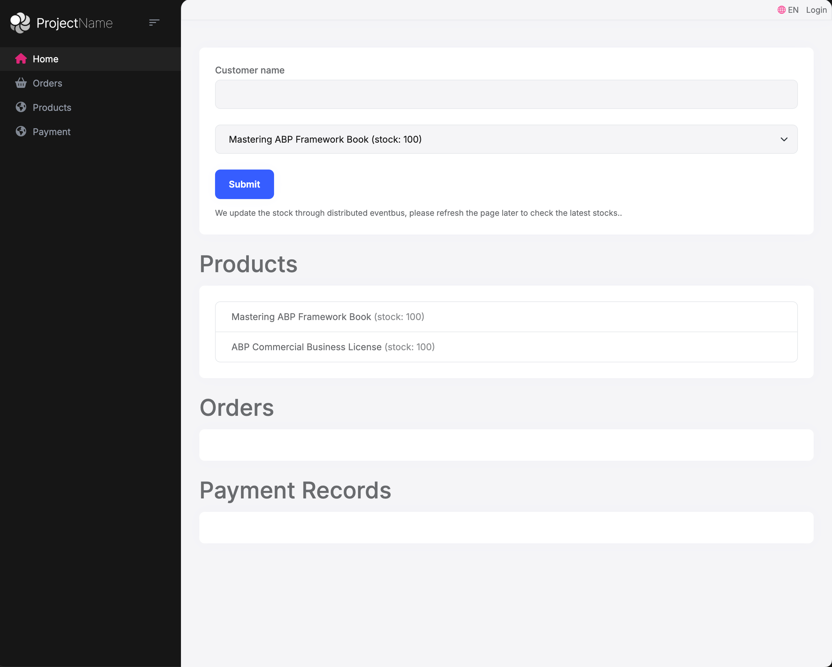Go to Orders in the sidebar

(x=48, y=83)
